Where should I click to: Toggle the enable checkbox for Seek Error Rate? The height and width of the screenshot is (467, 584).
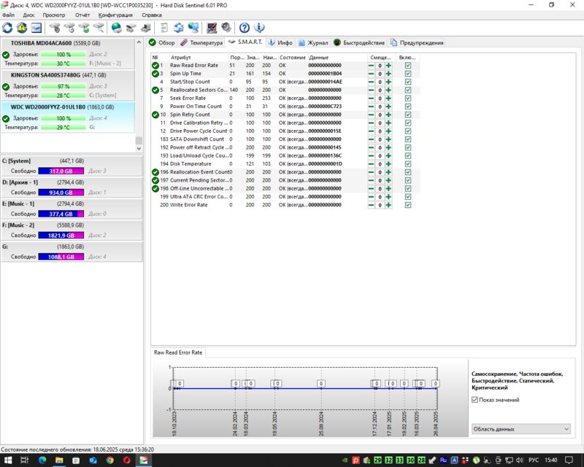(408, 99)
